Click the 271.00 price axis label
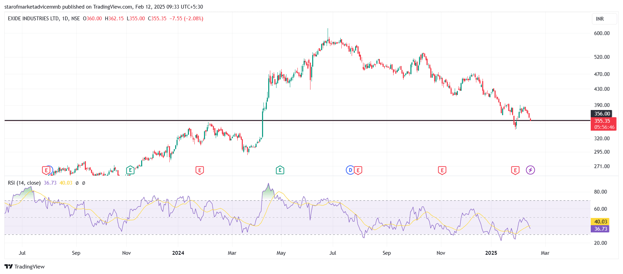The width and height of the screenshot is (623, 274). point(602,166)
